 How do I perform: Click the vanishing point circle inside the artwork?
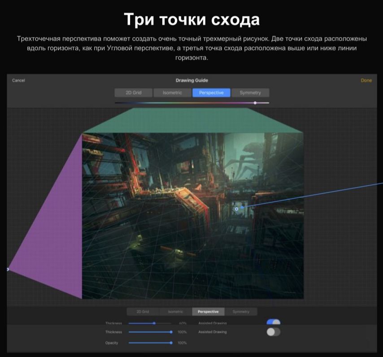[x=236, y=209]
